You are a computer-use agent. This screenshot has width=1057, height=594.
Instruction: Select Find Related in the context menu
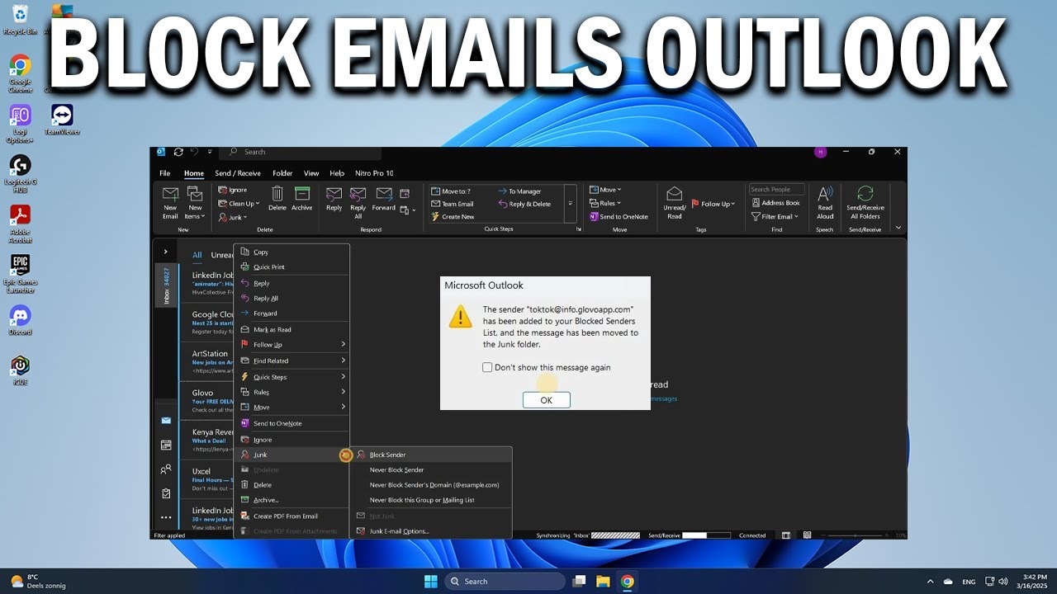pos(292,361)
